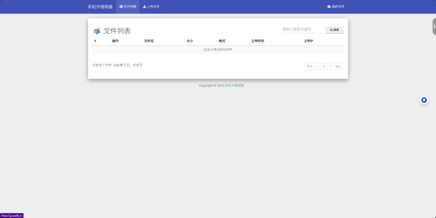This screenshot has height=218, width=436.
Task: Click the next page » button
Action: (x=330, y=67)
